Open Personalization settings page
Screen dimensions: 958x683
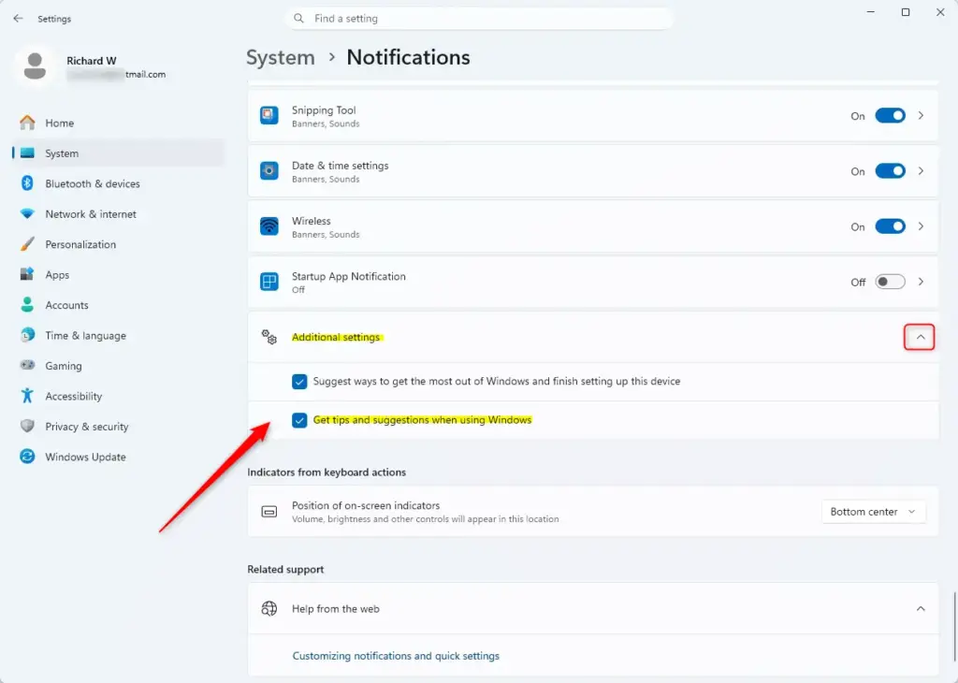pyautogui.click(x=118, y=244)
